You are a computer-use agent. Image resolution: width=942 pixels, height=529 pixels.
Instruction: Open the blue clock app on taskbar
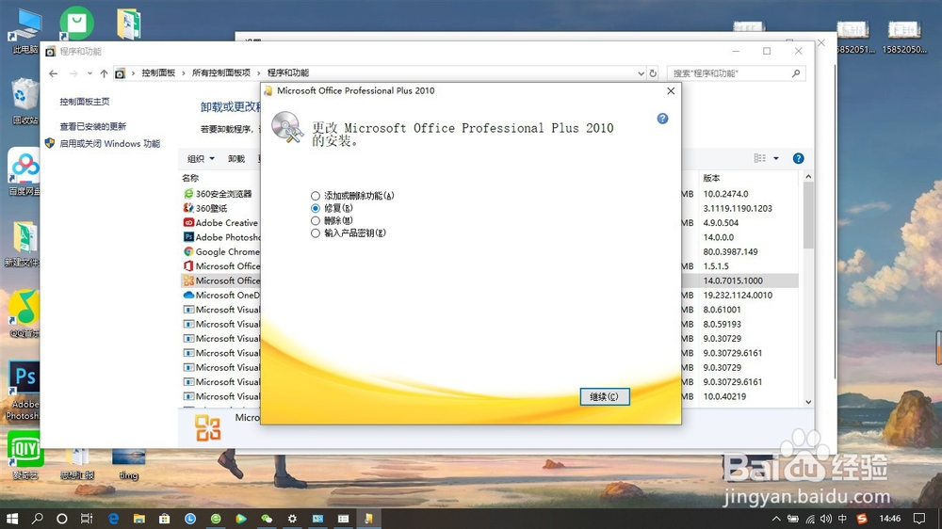(190, 519)
